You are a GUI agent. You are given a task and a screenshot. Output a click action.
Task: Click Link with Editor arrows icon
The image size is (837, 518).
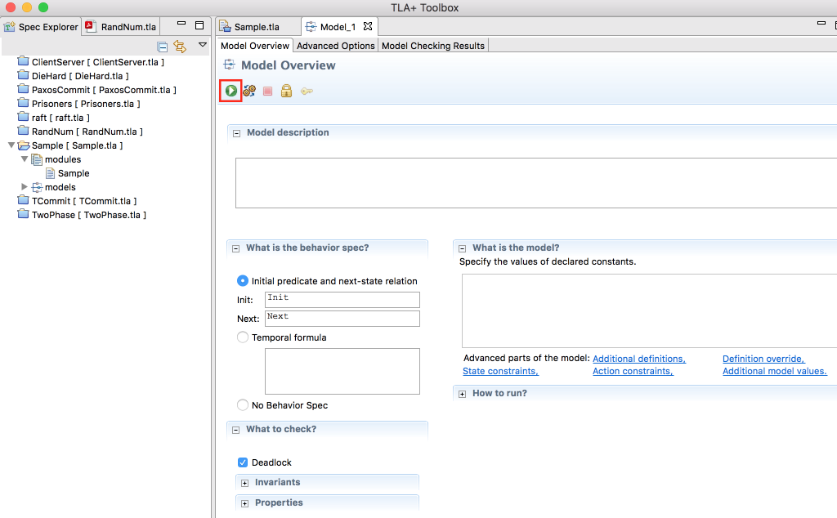click(x=180, y=47)
